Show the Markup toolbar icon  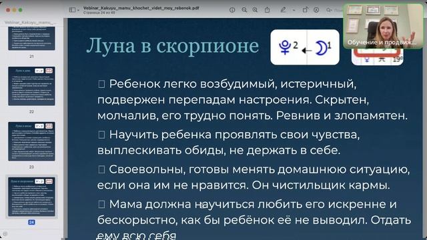coord(316,10)
